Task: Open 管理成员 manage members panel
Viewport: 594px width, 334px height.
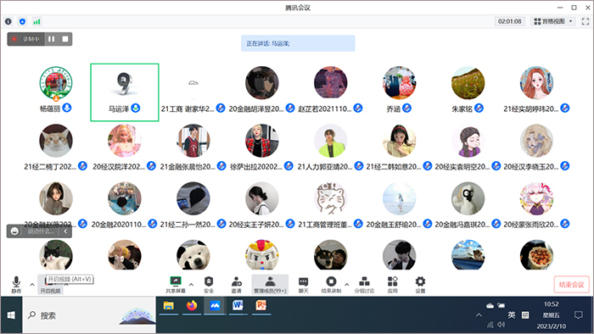Action: click(270, 285)
